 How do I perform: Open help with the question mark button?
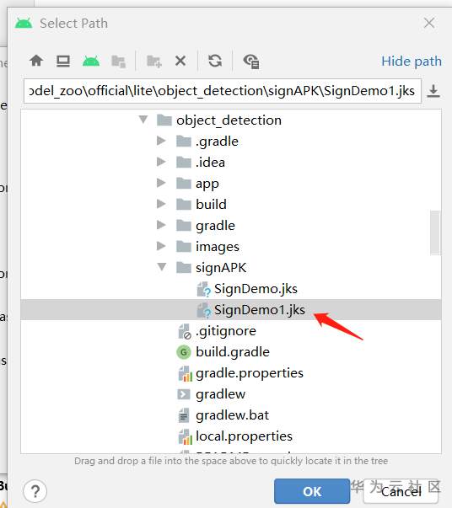coord(35,491)
